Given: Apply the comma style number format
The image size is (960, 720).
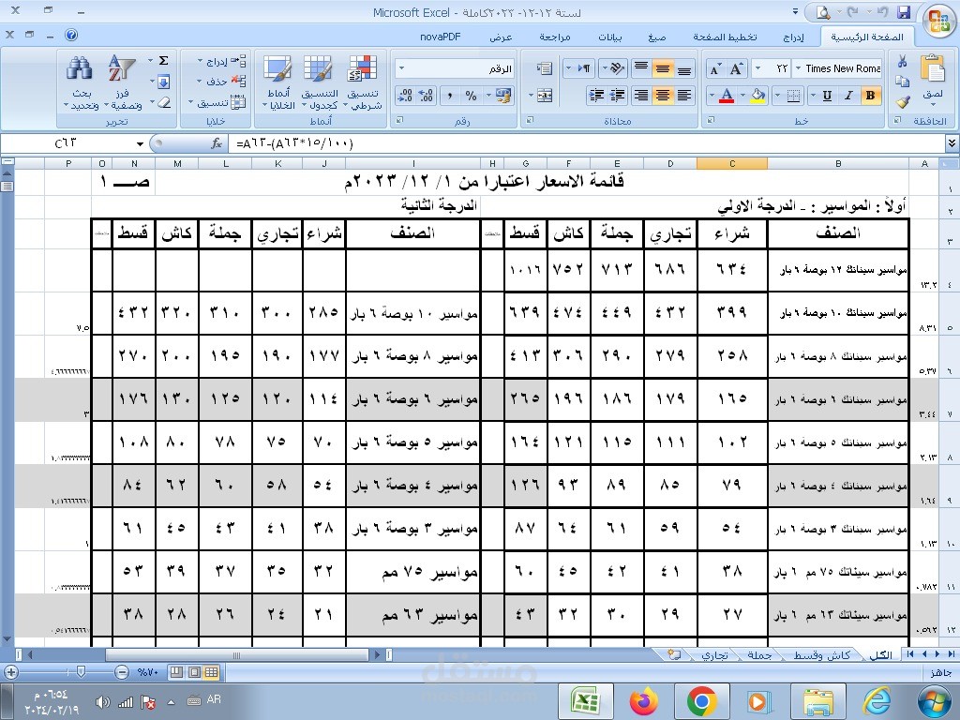Looking at the screenshot, I should click(x=450, y=96).
